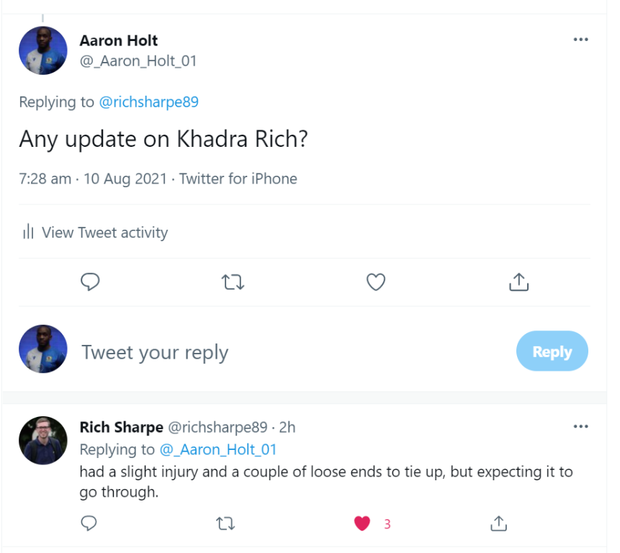Retweet Rich Sharpe's reply
The height and width of the screenshot is (553, 620).
225,523
